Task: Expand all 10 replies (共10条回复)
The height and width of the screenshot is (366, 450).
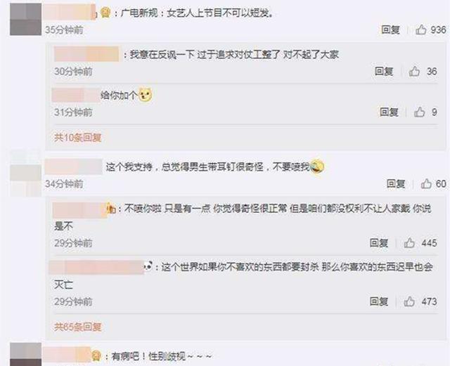Action: click(x=78, y=138)
